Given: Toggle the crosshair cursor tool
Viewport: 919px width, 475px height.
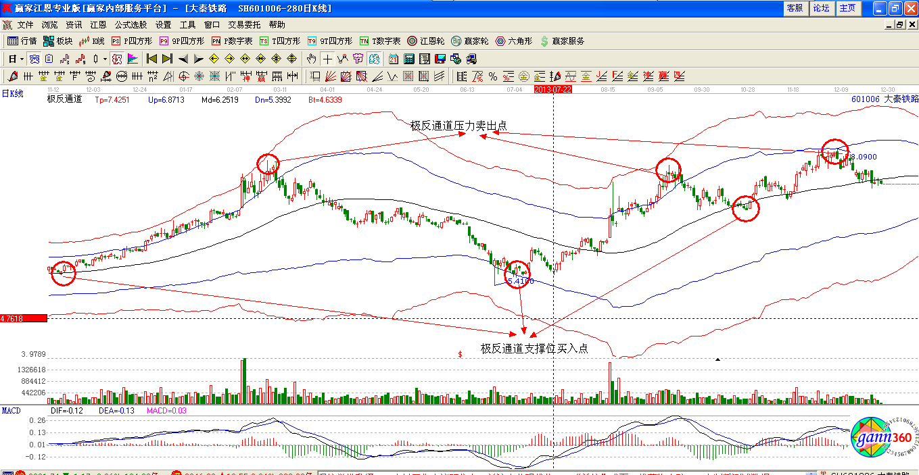Looking at the screenshot, I should coord(327,59).
